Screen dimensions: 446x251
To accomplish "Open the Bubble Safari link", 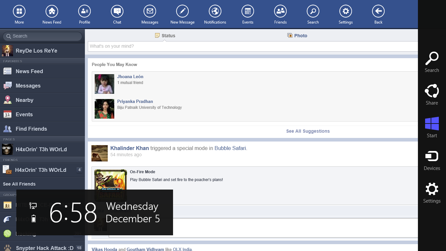I will (x=230, y=148).
